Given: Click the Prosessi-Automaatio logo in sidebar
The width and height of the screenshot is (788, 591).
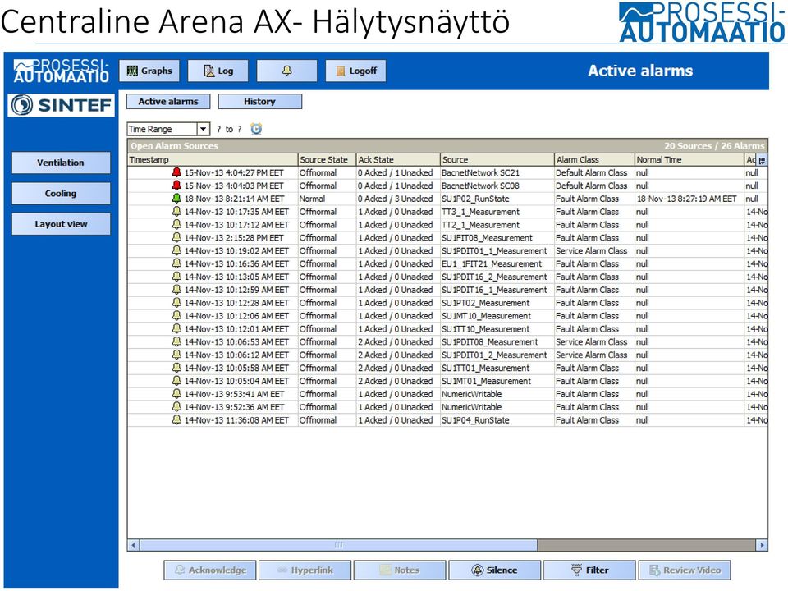Looking at the screenshot, I should 62,71.
